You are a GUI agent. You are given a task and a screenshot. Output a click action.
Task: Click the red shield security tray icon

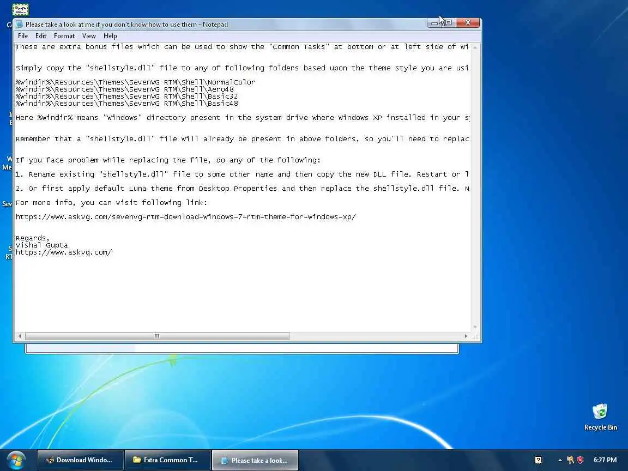pos(581,460)
